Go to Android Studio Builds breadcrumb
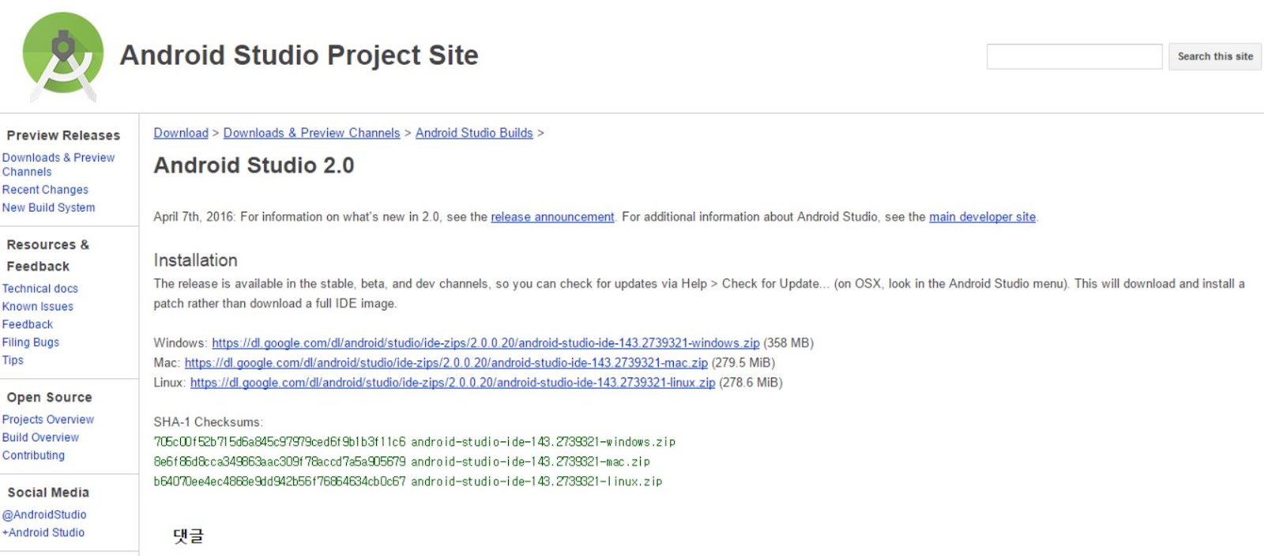1264x556 pixels. [474, 133]
